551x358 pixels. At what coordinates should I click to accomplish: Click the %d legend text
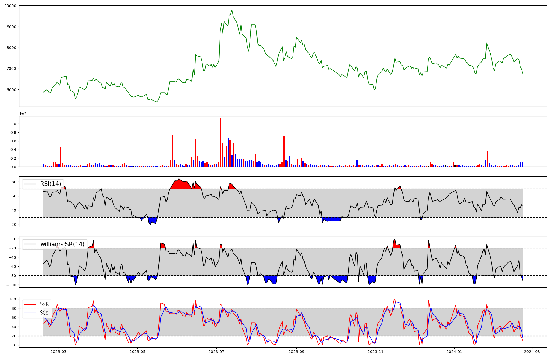tap(45, 313)
